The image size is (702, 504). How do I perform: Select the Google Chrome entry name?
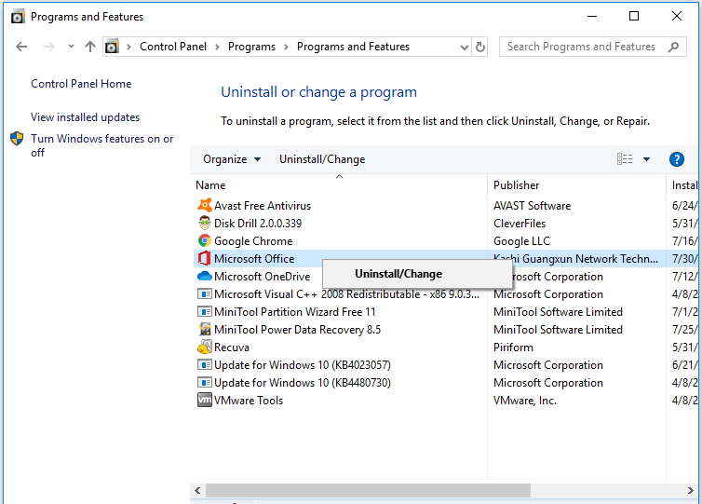(253, 241)
